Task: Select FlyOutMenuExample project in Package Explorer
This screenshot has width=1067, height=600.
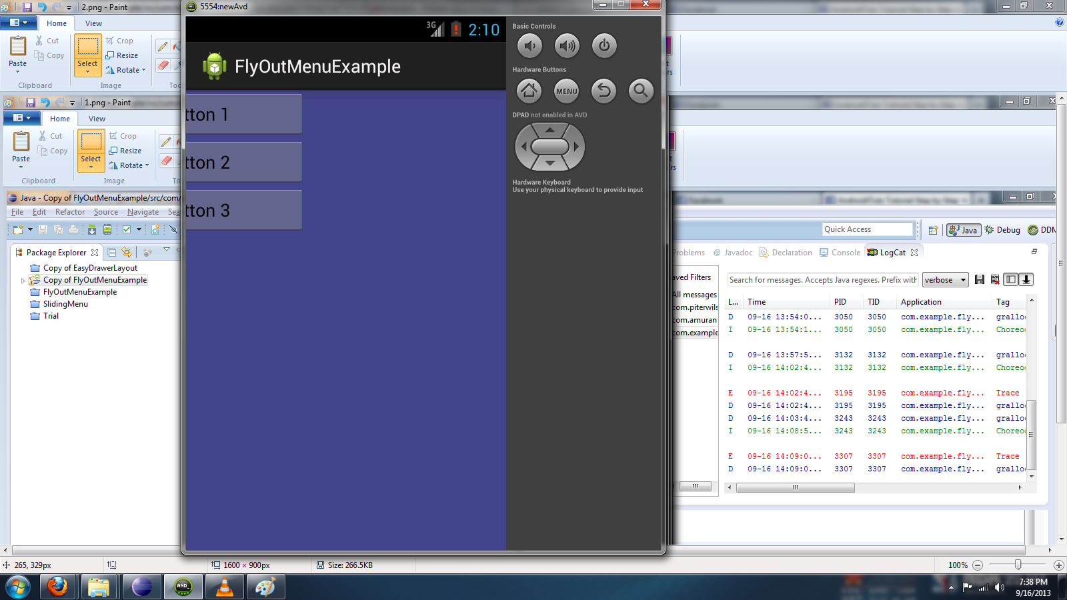Action: point(80,292)
